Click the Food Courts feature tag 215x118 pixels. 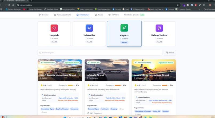[105, 109]
